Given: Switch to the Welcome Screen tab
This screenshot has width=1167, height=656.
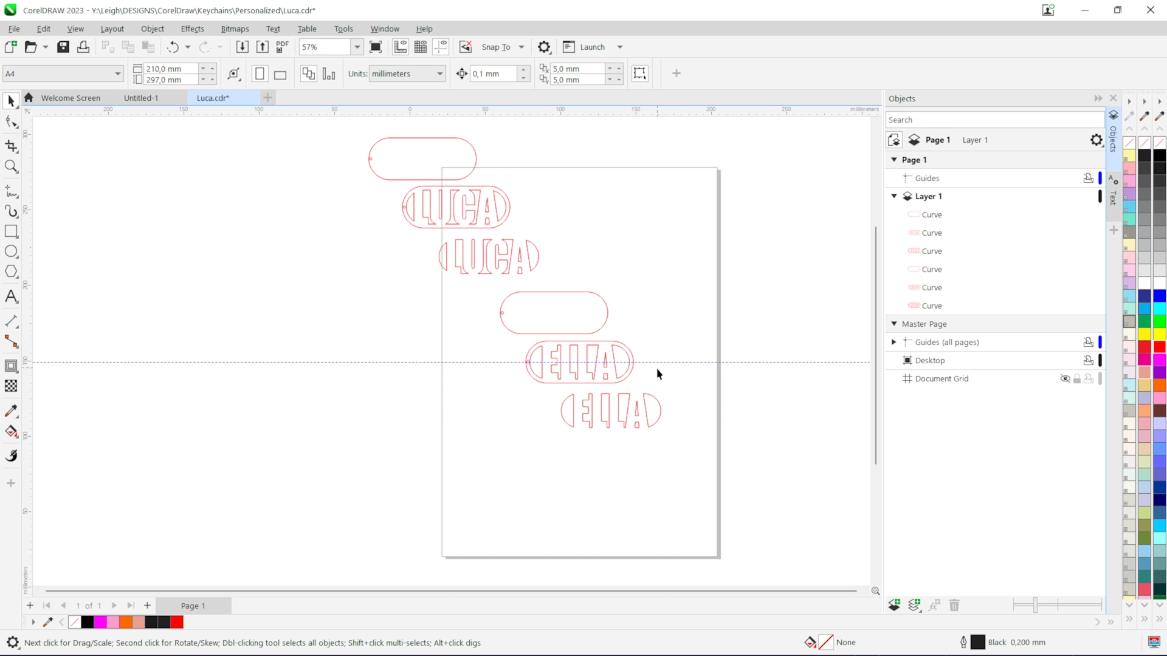Looking at the screenshot, I should click(71, 98).
